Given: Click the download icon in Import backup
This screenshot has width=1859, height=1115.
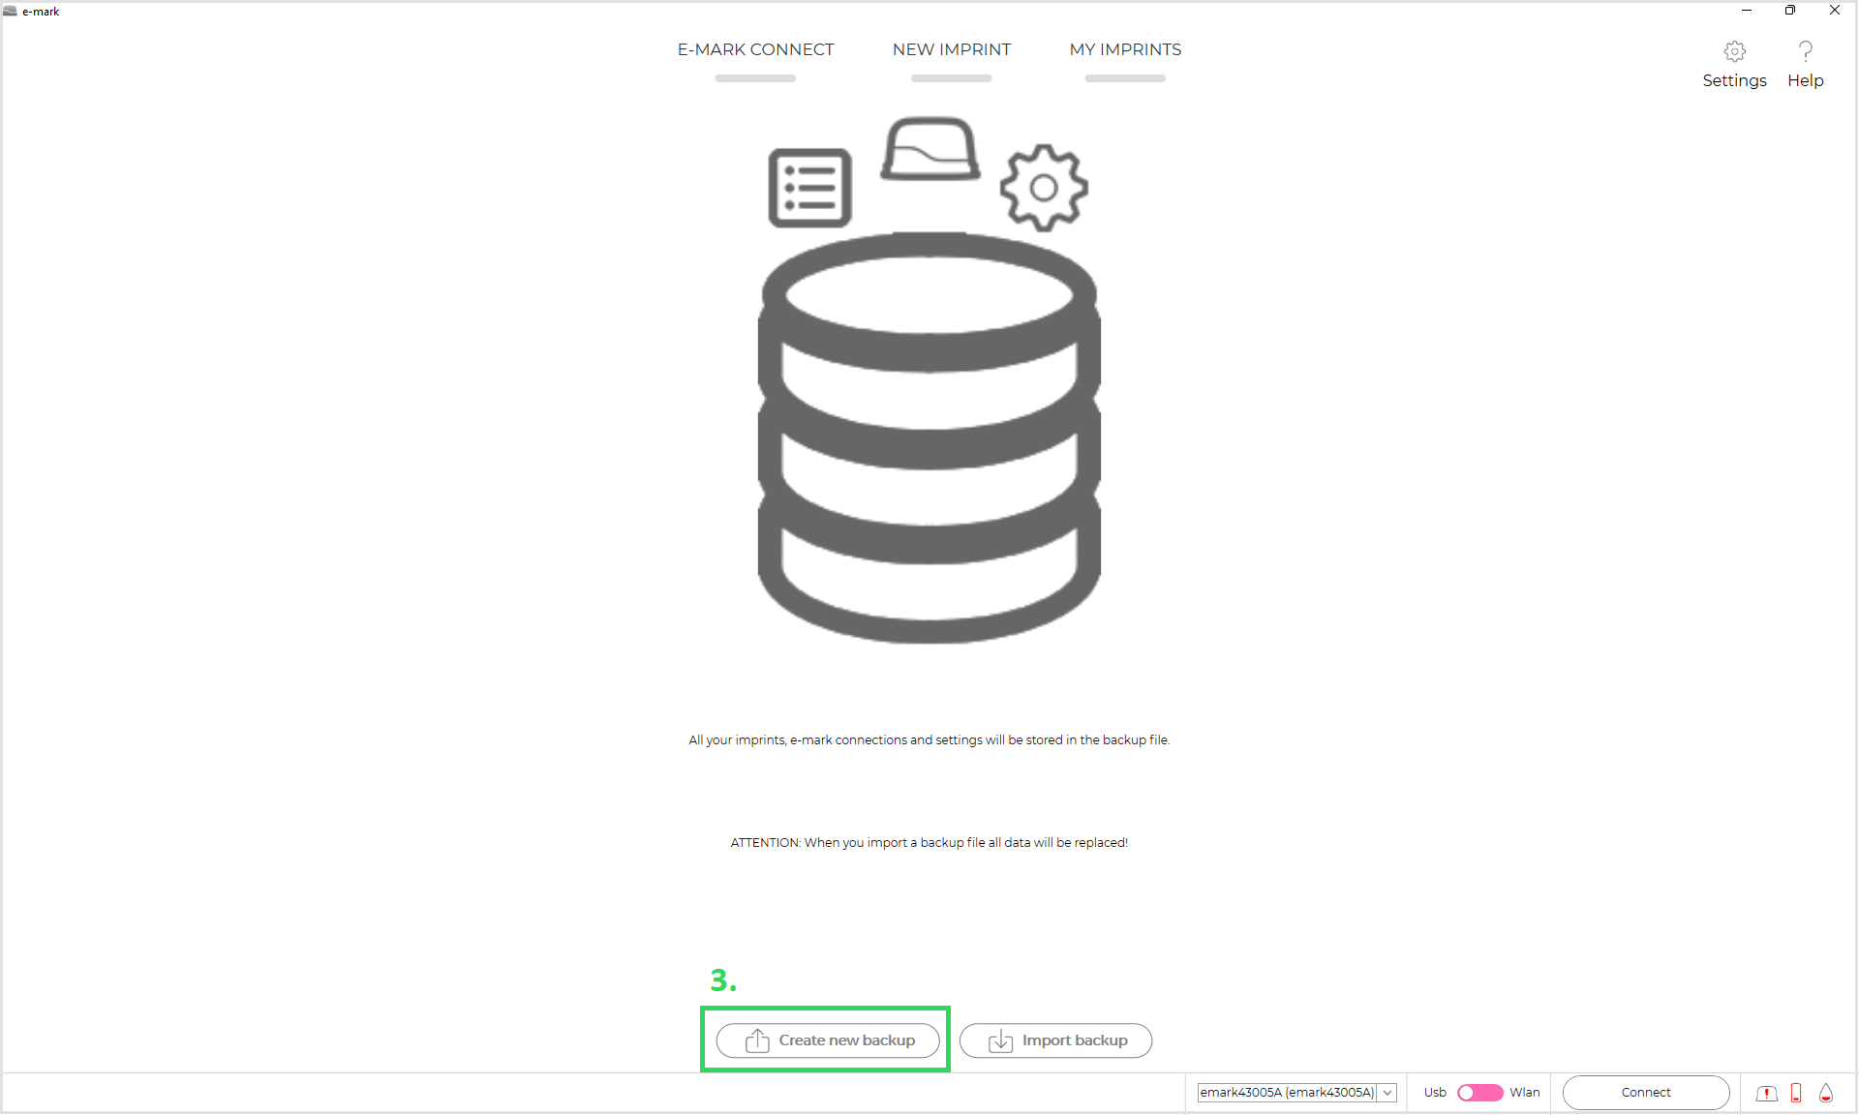Looking at the screenshot, I should [1000, 1041].
